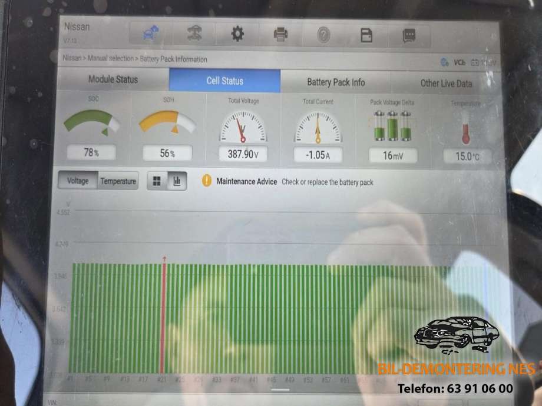
Task: Select the Temperature toggle button
Action: click(118, 181)
